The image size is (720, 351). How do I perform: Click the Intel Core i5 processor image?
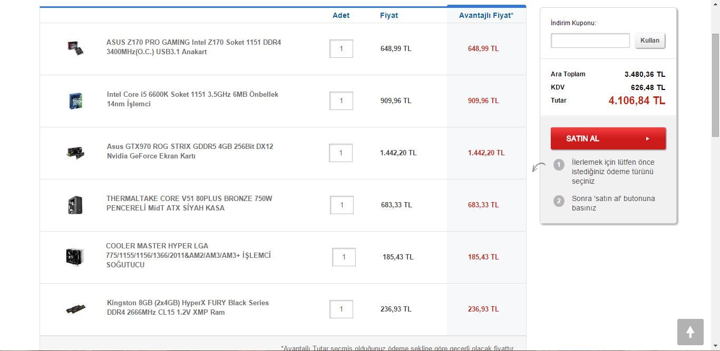75,101
